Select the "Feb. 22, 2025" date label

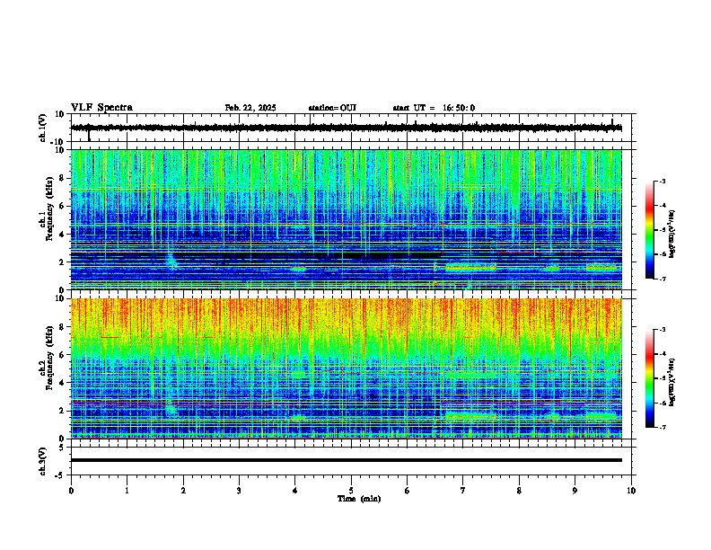point(250,108)
